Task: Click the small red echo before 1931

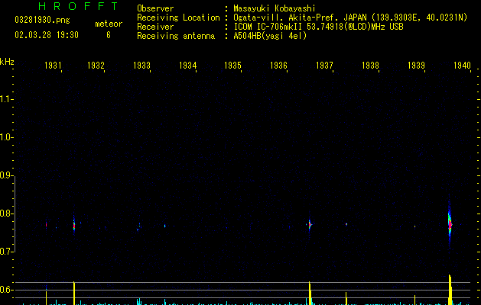Action: 47,225
